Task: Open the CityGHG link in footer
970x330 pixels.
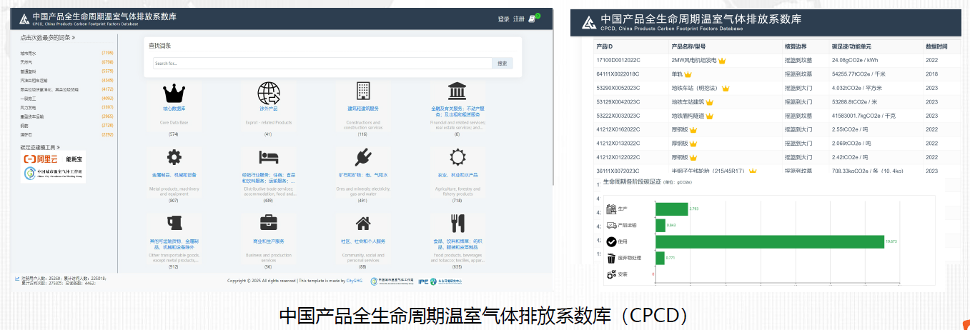Action: 354,281
